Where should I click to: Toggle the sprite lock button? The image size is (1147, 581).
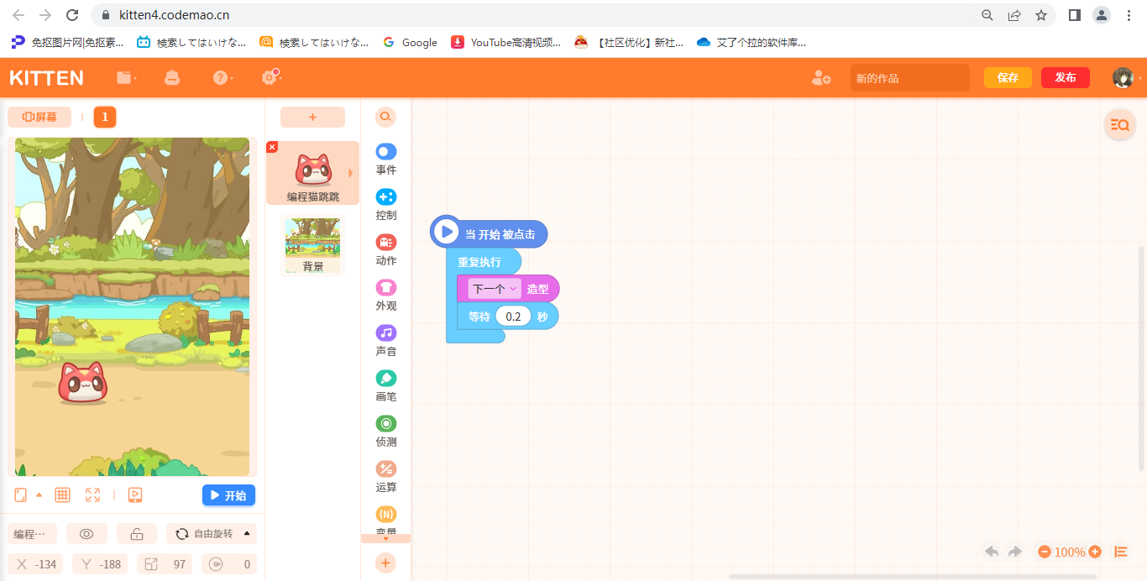coord(137,534)
